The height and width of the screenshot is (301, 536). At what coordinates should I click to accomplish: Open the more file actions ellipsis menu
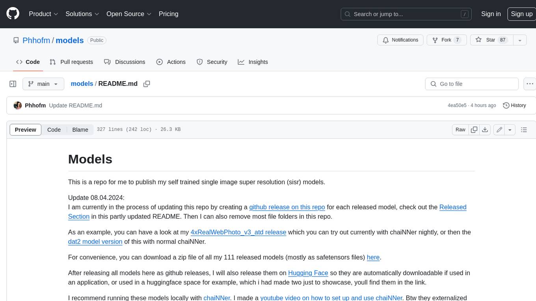[x=530, y=84]
